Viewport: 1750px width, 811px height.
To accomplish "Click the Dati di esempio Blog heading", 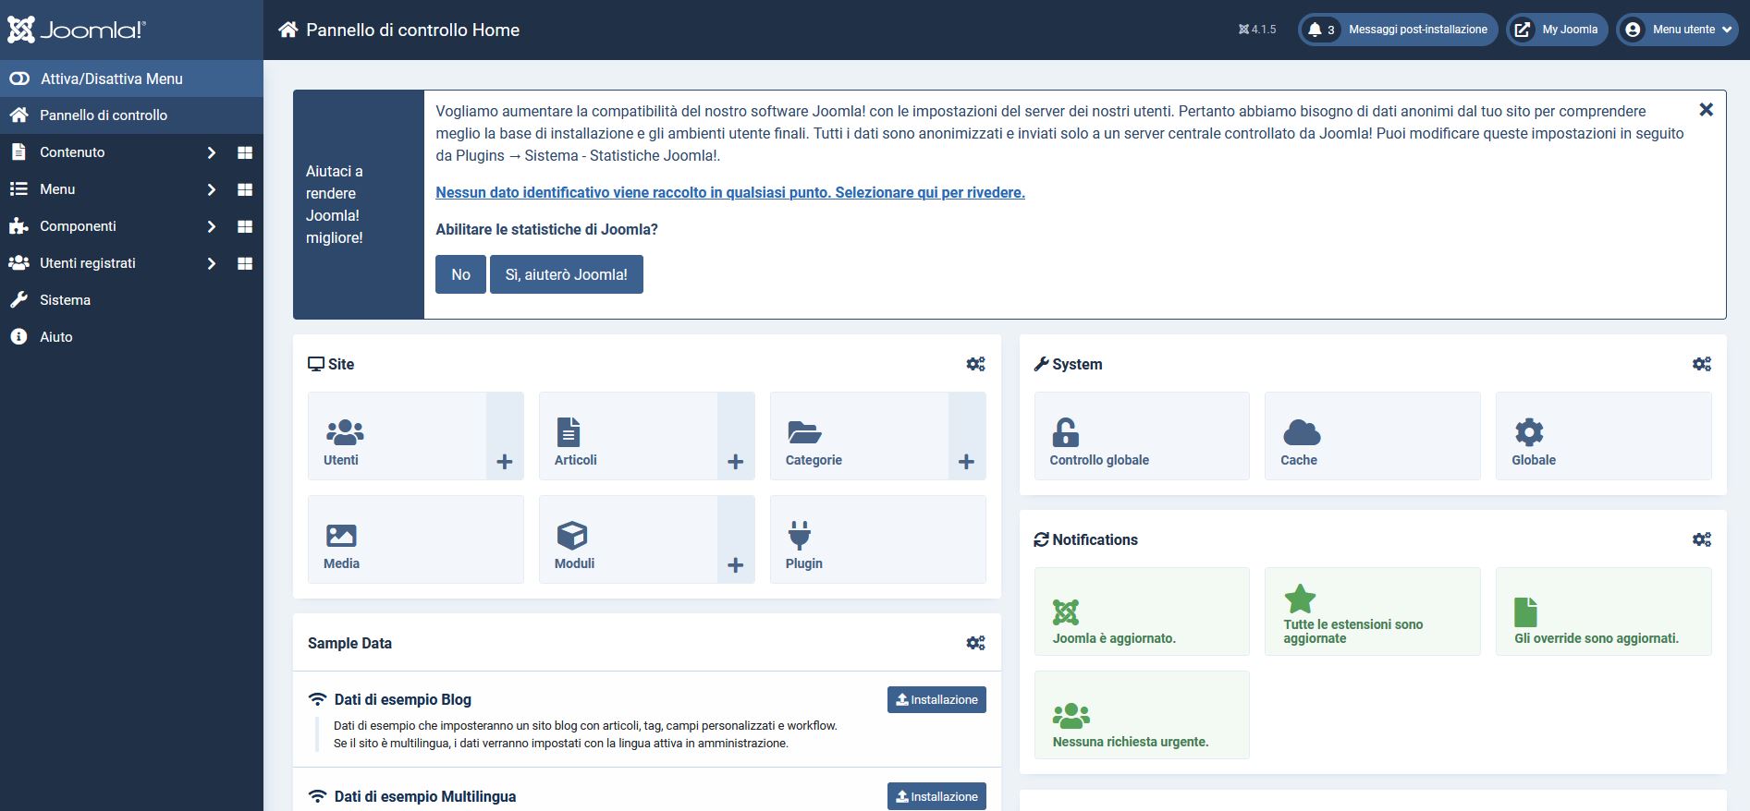I will [403, 699].
